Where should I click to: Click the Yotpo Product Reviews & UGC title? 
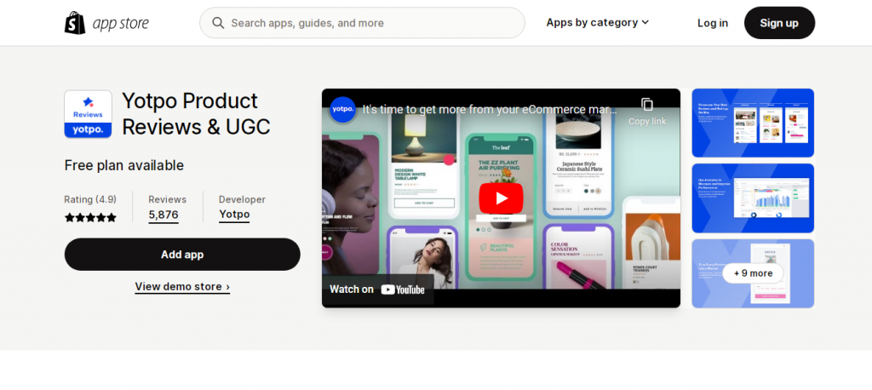click(196, 114)
